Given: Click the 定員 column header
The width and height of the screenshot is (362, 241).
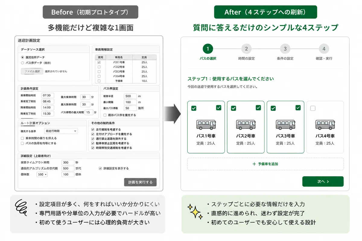Looking at the screenshot, I should point(144,57).
